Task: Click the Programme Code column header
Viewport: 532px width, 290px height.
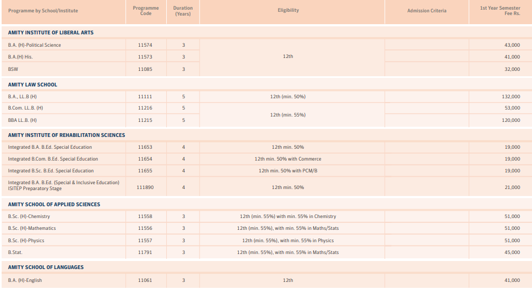Action: [x=146, y=11]
